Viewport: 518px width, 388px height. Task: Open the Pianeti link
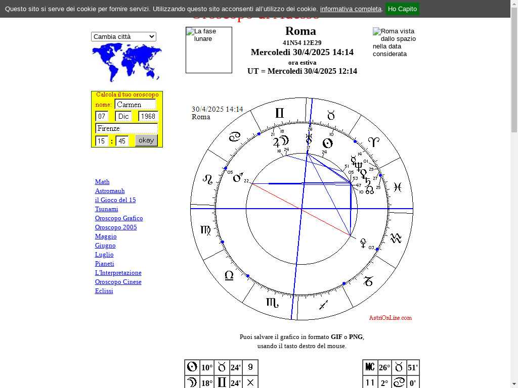point(104,264)
